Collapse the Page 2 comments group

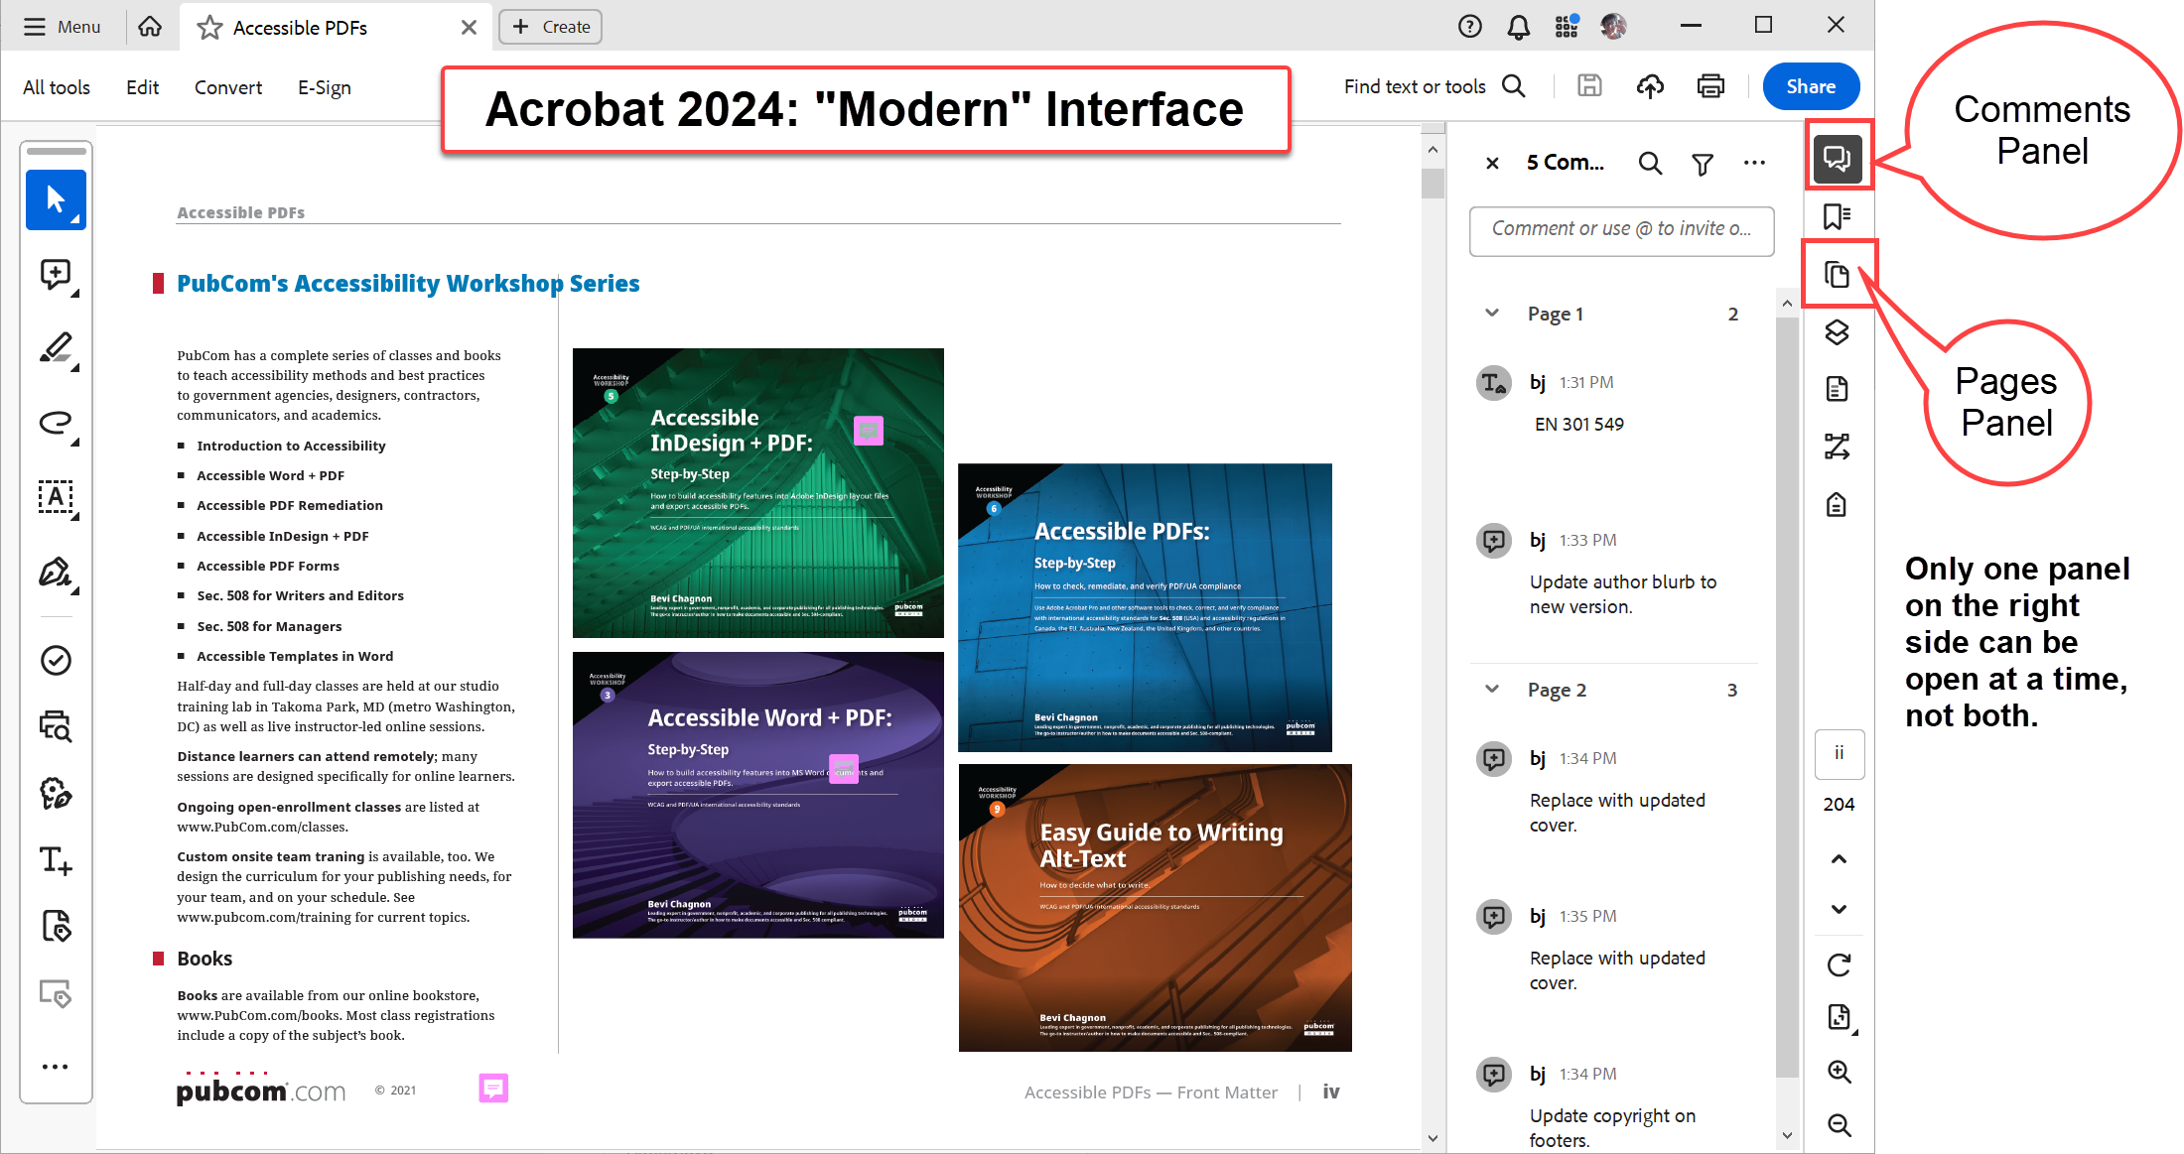pyautogui.click(x=1491, y=690)
